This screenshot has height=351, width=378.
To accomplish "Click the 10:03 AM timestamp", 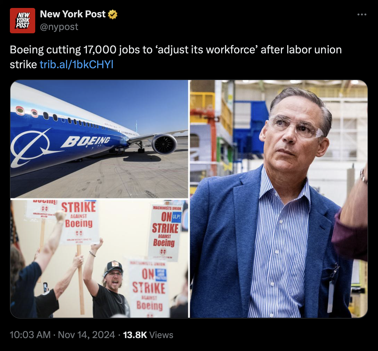I will click(x=30, y=335).
